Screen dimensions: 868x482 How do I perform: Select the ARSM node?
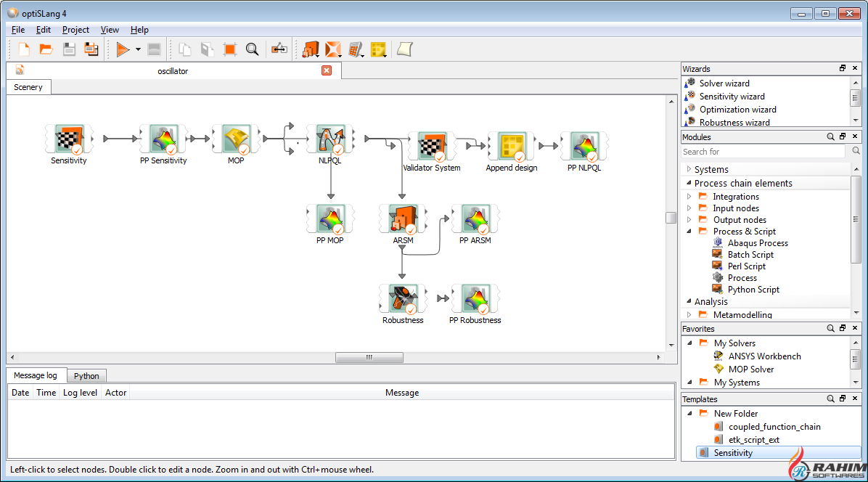point(403,218)
